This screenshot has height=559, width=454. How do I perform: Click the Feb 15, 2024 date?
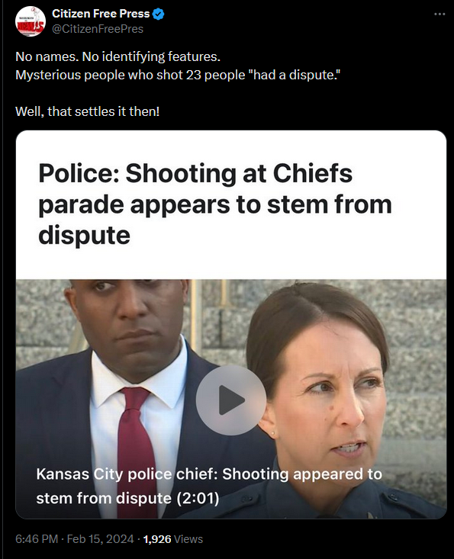point(100,538)
